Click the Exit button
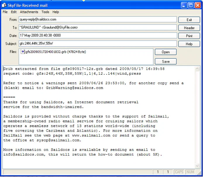The height and width of the screenshot is (177, 203). 189,20
